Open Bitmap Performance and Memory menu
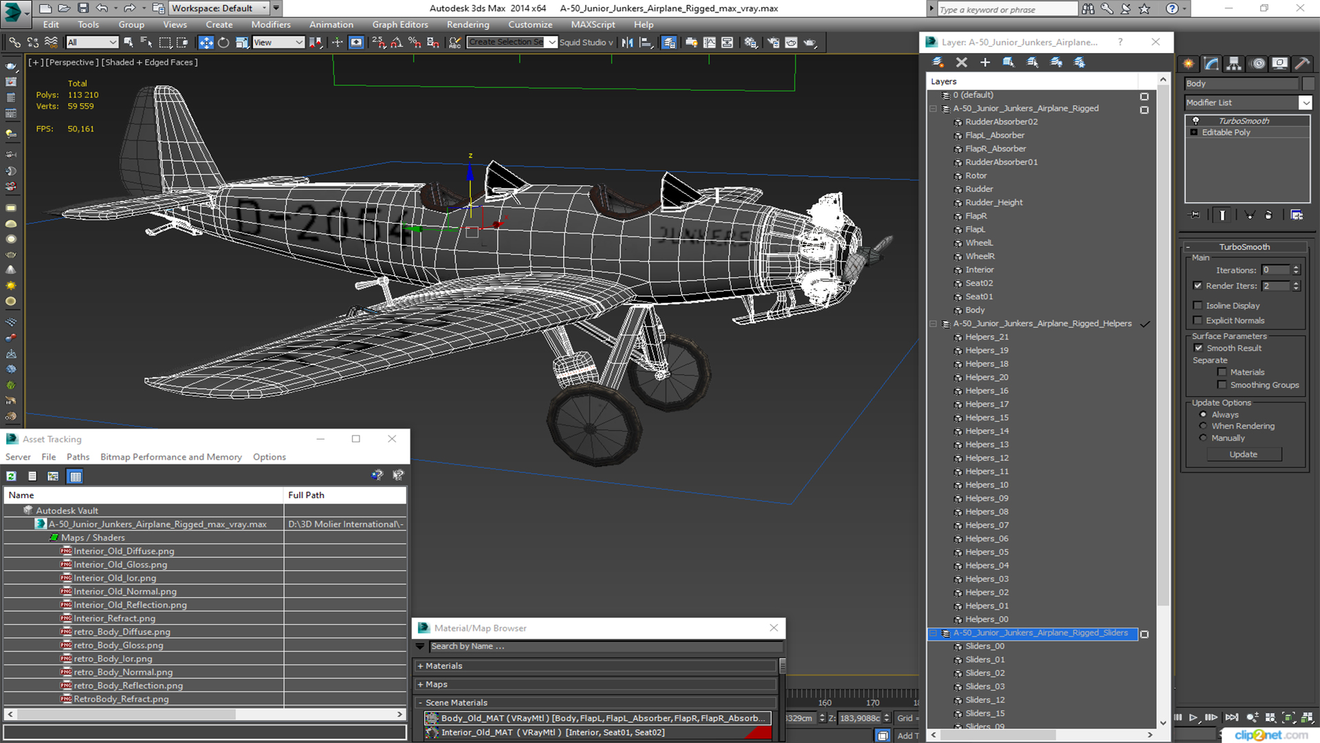 (171, 457)
